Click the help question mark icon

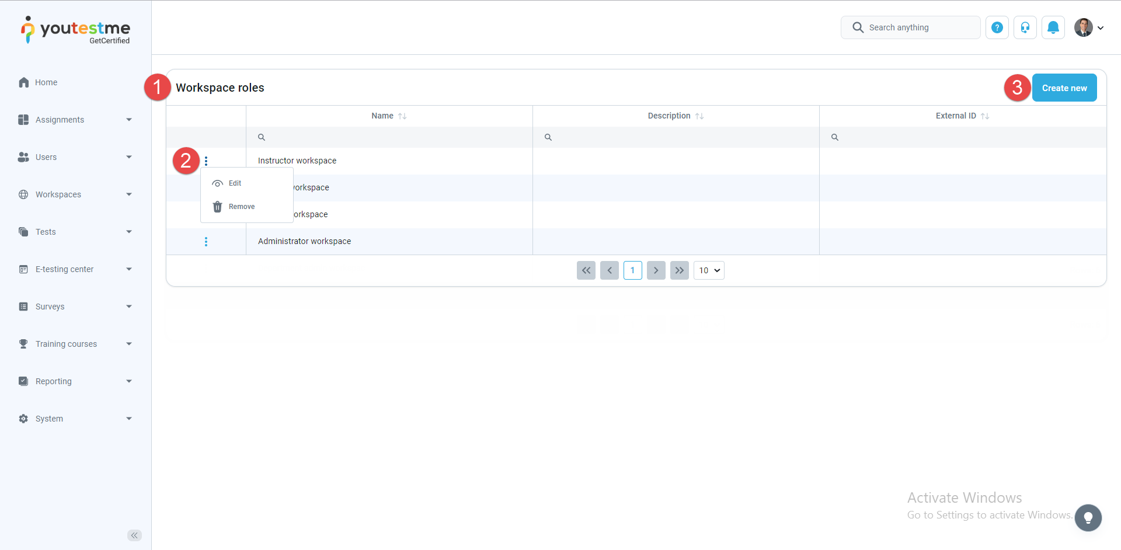click(997, 27)
